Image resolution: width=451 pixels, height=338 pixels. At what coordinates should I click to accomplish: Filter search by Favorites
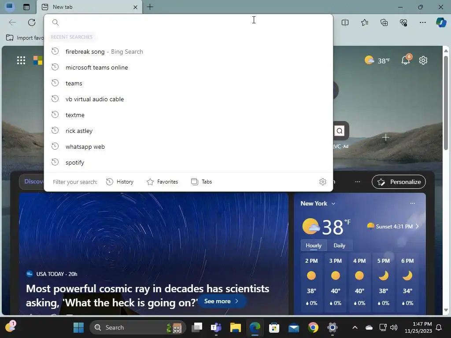tap(162, 182)
